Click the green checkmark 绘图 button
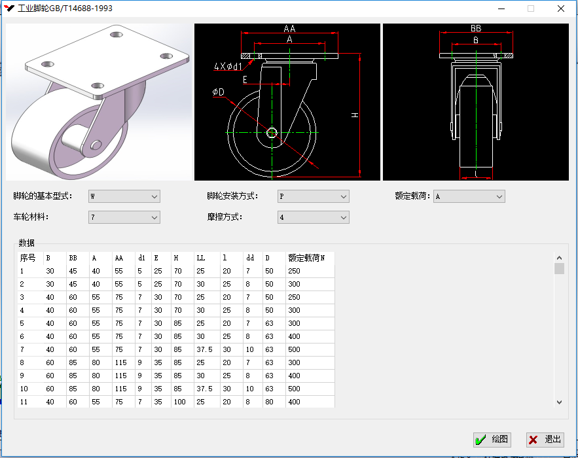 pos(491,440)
